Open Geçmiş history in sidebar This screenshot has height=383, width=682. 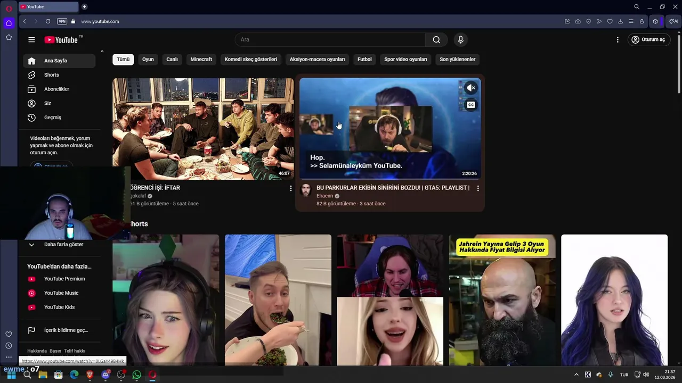coord(59,118)
